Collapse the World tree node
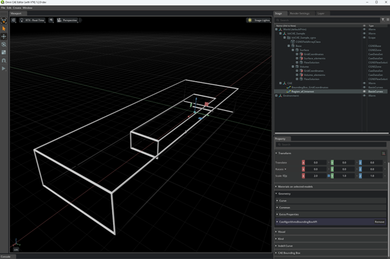The image size is (390, 259). (x=276, y=29)
